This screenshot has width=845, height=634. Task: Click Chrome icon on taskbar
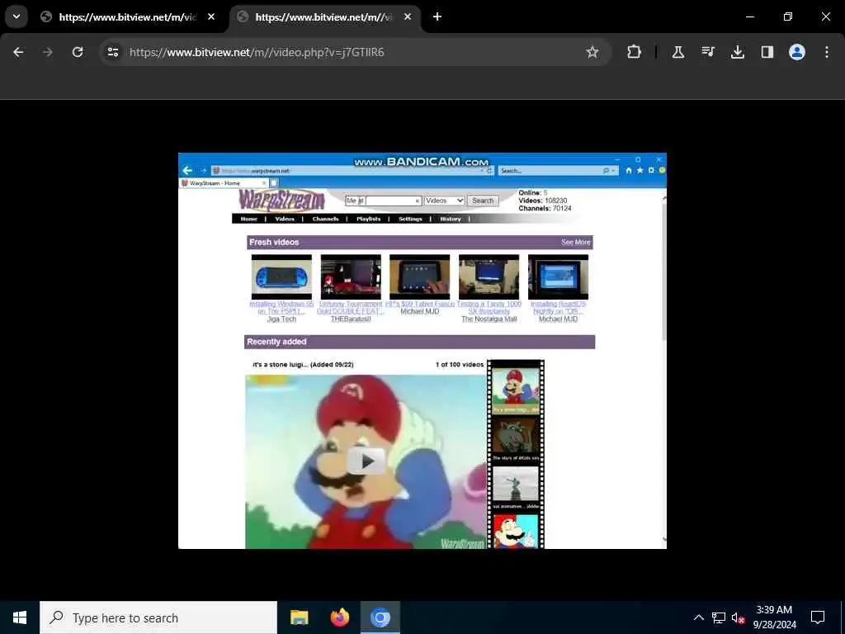pos(380,617)
